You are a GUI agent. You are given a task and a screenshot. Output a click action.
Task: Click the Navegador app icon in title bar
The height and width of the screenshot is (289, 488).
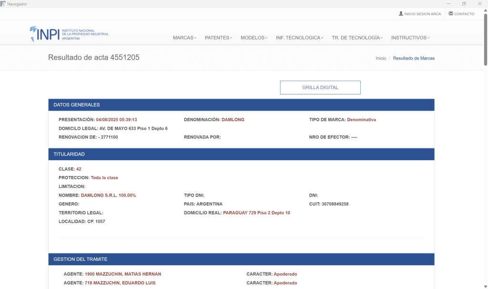[3, 4]
